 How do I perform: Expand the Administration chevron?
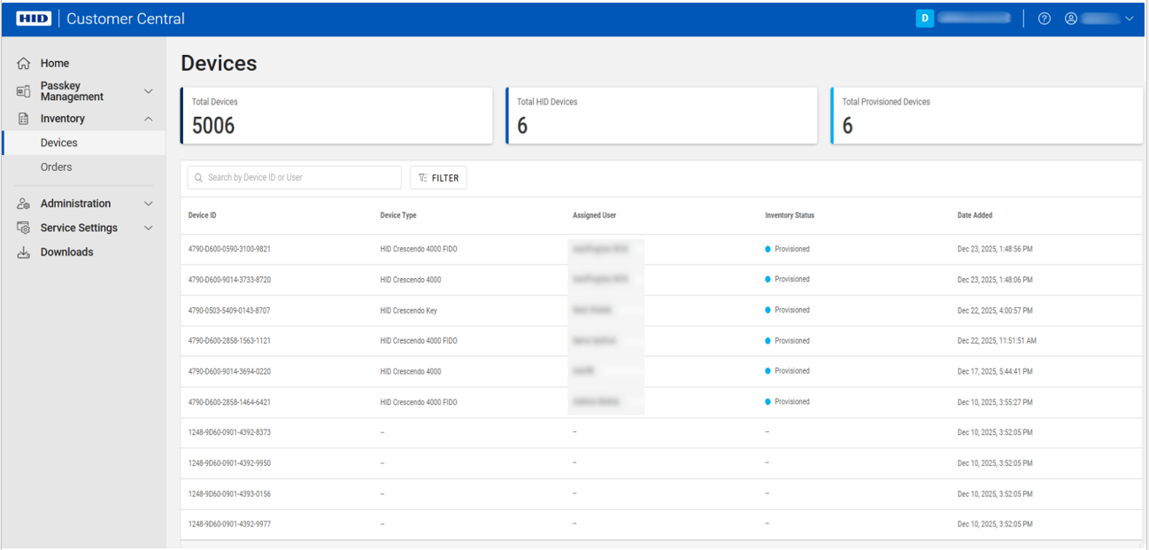[149, 204]
